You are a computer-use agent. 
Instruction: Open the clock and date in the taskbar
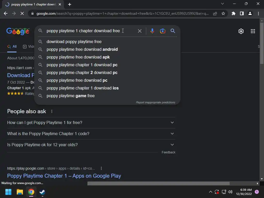coord(244,192)
